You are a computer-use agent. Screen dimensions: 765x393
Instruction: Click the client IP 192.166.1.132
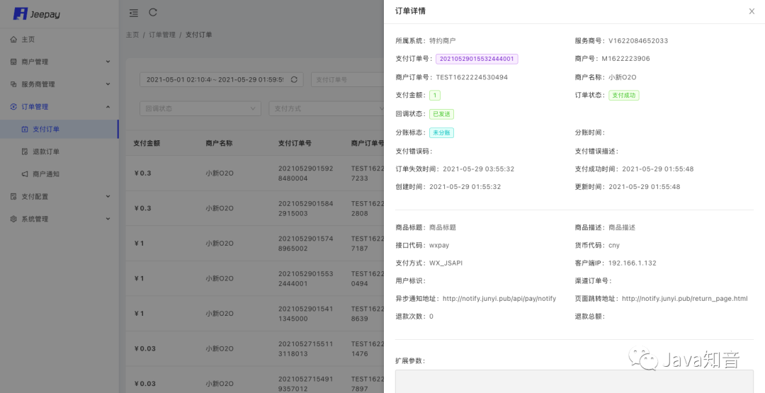tap(633, 263)
